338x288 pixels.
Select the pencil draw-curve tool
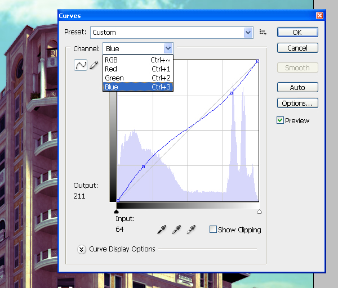point(94,66)
